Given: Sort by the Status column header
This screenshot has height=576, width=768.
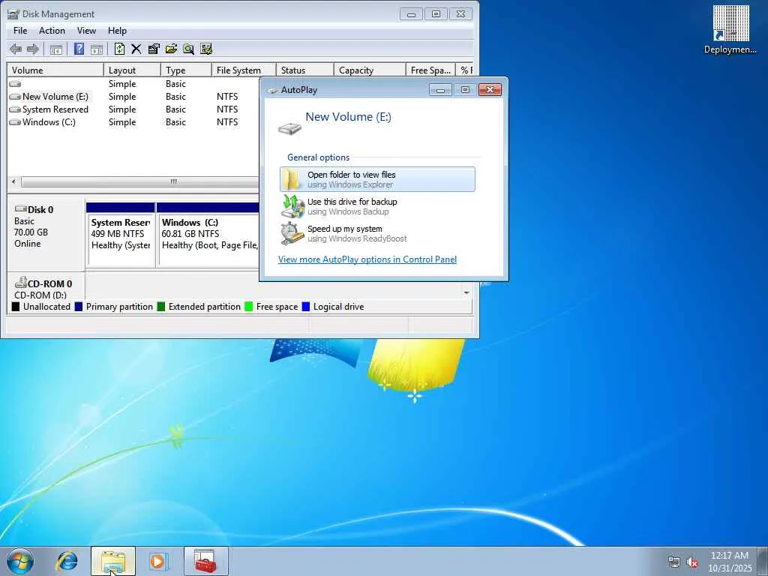Looking at the screenshot, I should [304, 70].
